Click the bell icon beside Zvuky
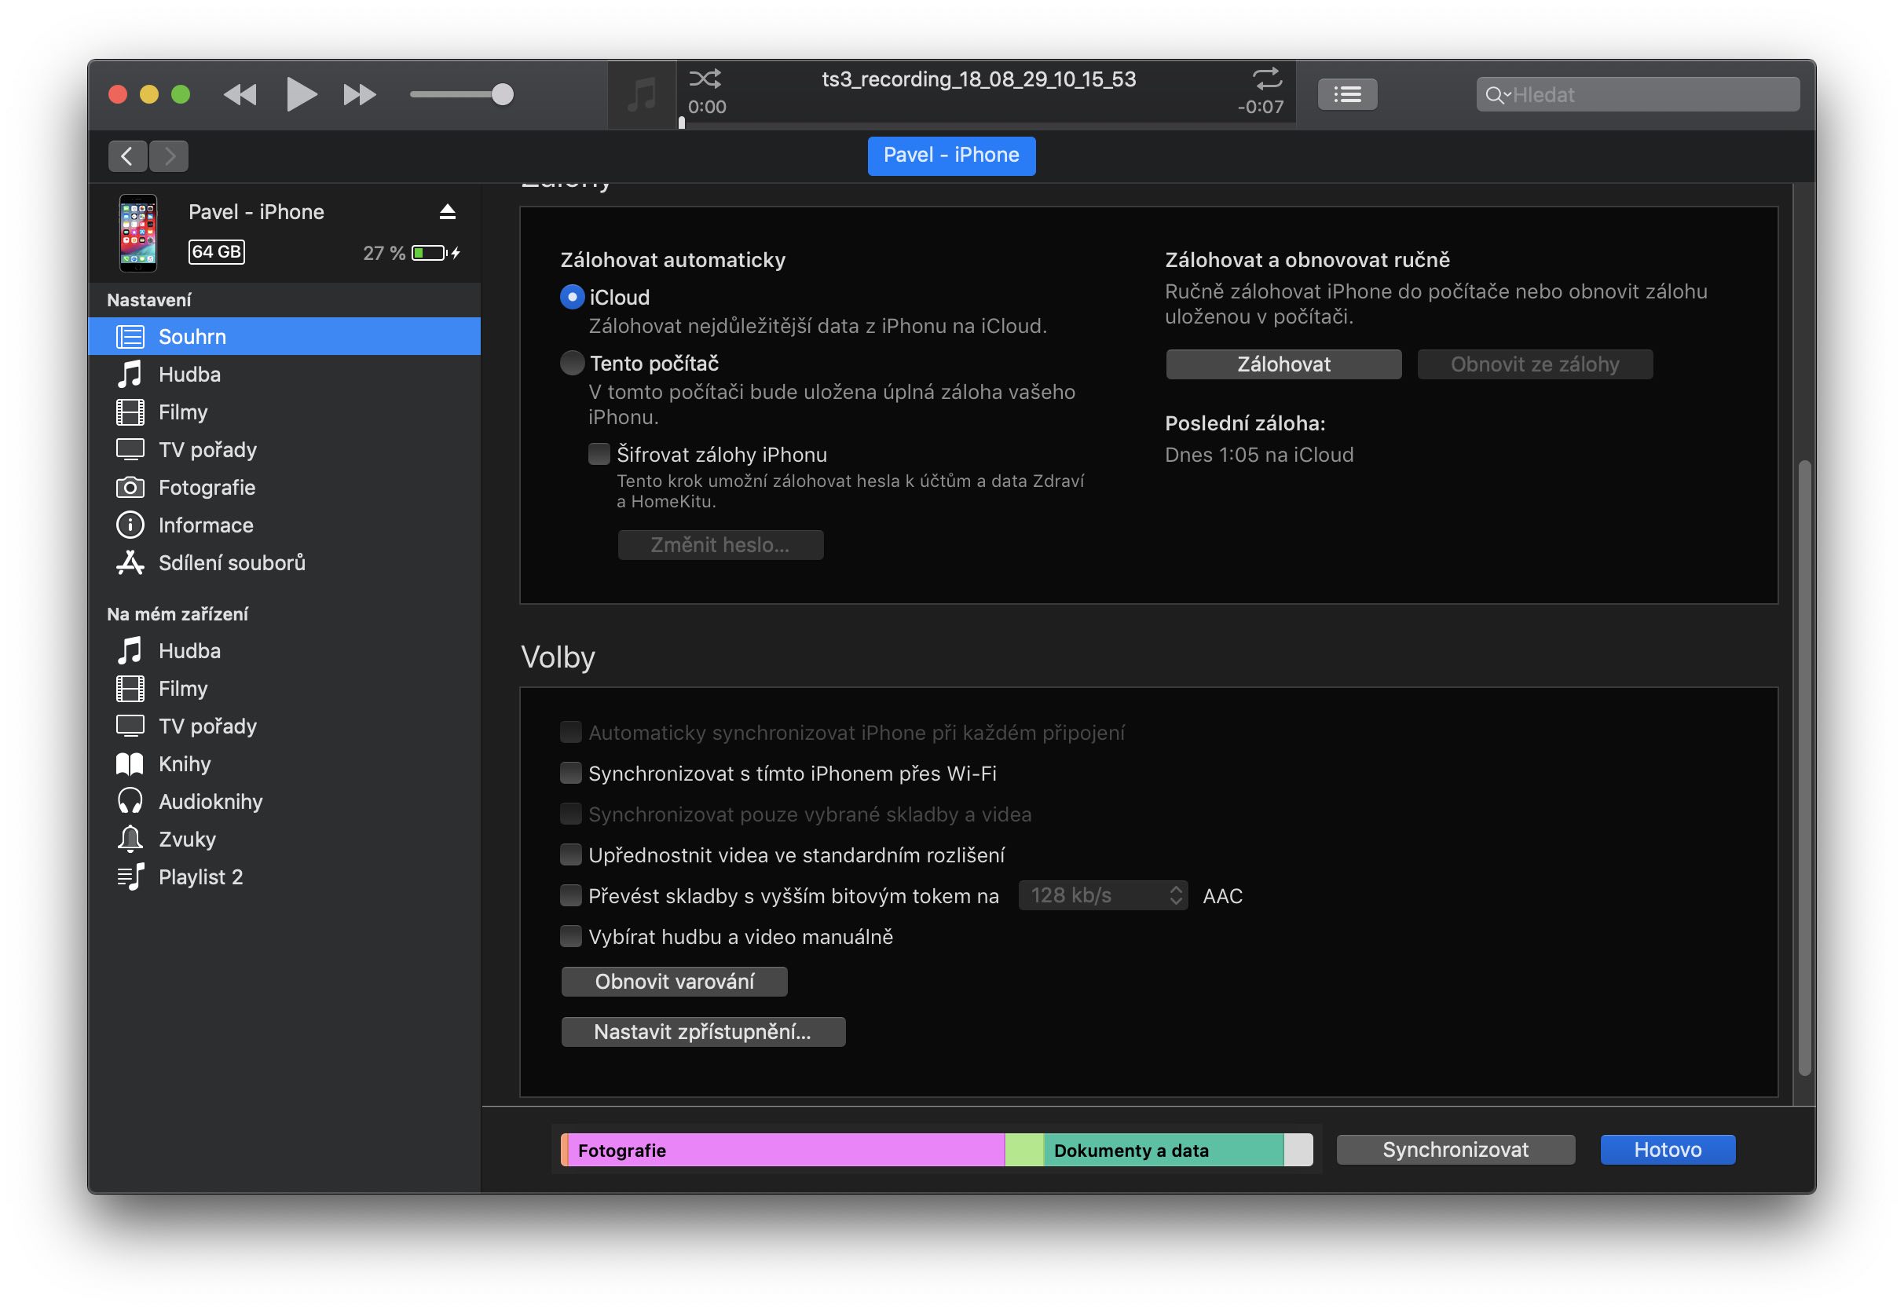The width and height of the screenshot is (1904, 1310). click(x=130, y=840)
